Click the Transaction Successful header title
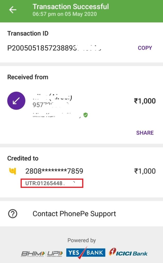Image resolution: width=163 pixels, height=263 pixels. tap(71, 6)
